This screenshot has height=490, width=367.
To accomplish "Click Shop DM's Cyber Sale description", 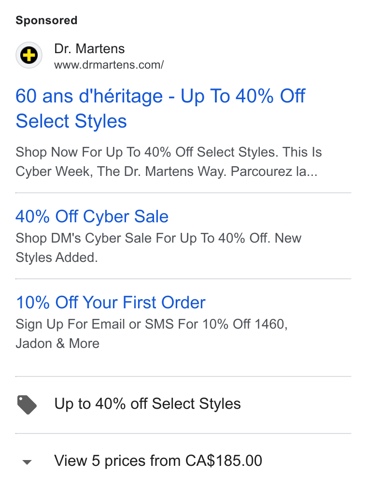I will point(158,247).
